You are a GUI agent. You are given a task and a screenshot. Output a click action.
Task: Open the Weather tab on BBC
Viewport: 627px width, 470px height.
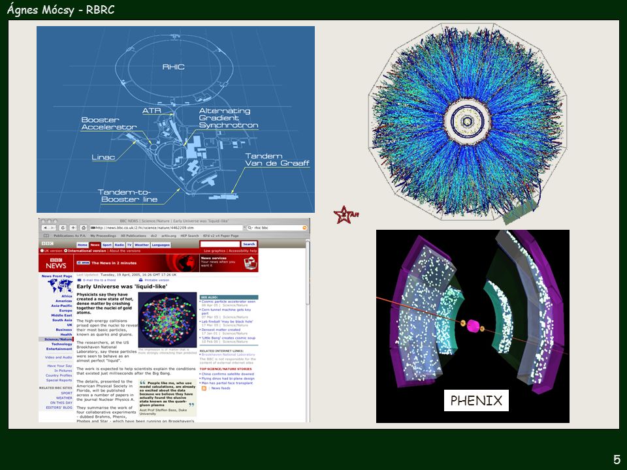click(x=142, y=245)
